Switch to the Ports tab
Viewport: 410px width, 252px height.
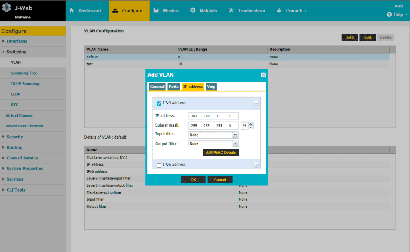(174, 87)
